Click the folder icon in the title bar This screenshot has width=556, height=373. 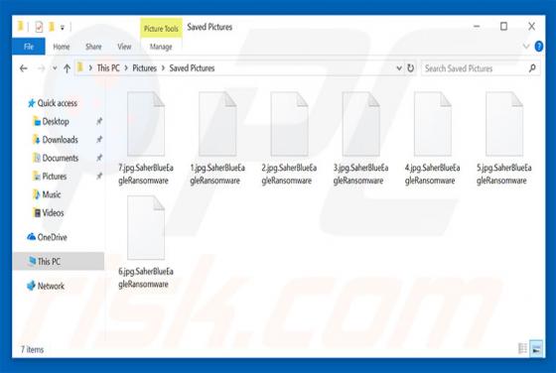pyautogui.click(x=21, y=26)
